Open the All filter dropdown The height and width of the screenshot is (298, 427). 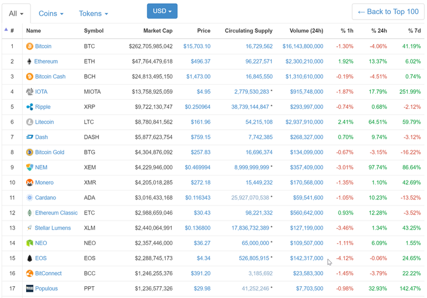(x=16, y=13)
